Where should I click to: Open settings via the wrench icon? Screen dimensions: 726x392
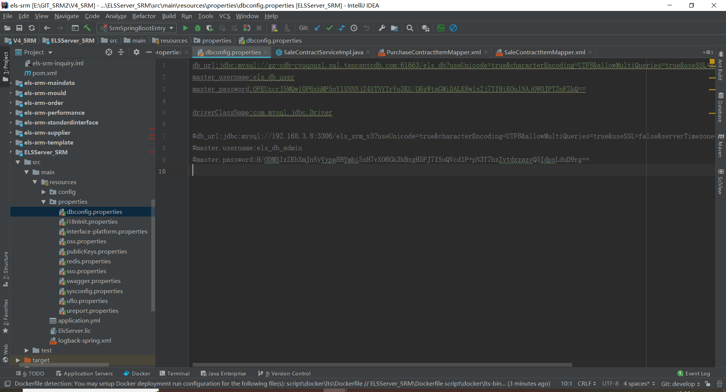[x=382, y=28]
